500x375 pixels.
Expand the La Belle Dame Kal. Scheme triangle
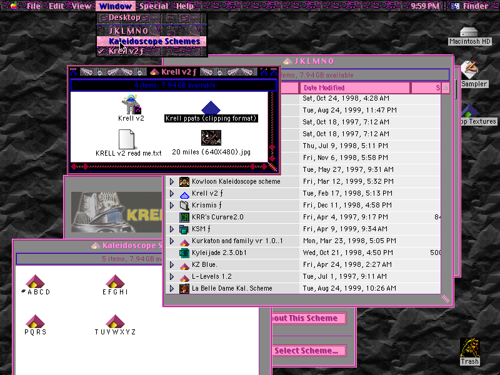(172, 289)
